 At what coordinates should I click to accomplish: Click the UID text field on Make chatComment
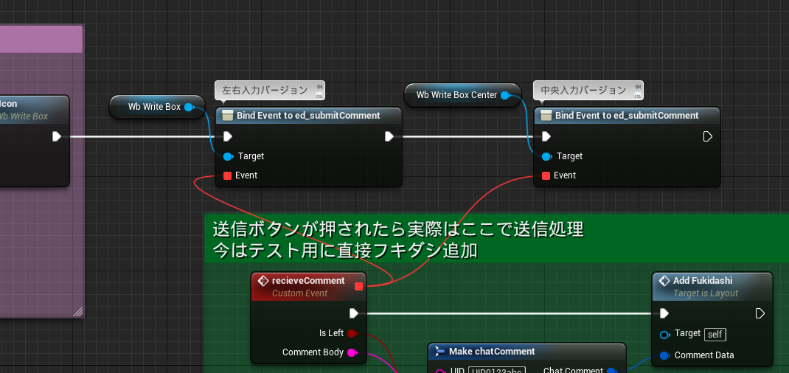[497, 371]
